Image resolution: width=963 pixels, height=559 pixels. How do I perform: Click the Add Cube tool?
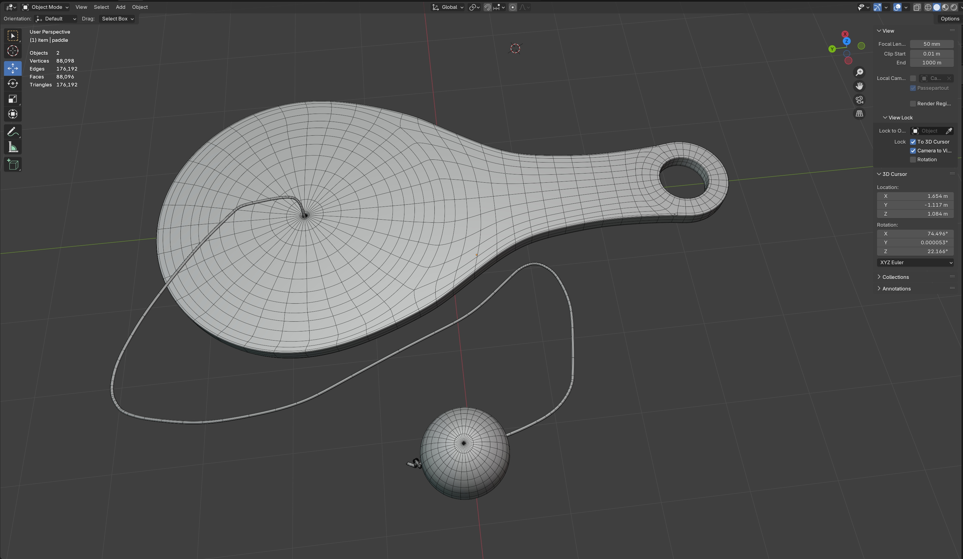[x=13, y=165]
